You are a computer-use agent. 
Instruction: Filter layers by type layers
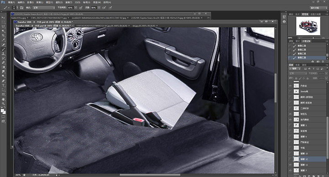coord(313,69)
